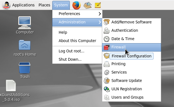Expand the Preferences submenu
This screenshot has width=174, height=107.
(x=77, y=14)
